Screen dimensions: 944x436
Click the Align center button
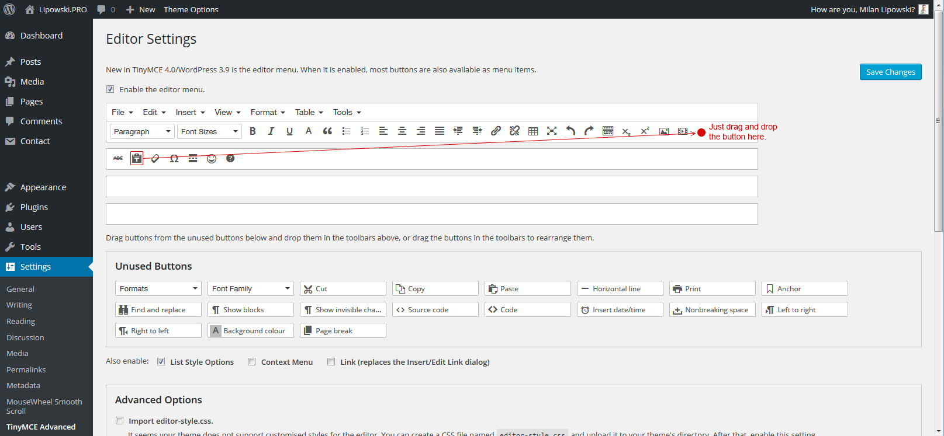point(402,131)
